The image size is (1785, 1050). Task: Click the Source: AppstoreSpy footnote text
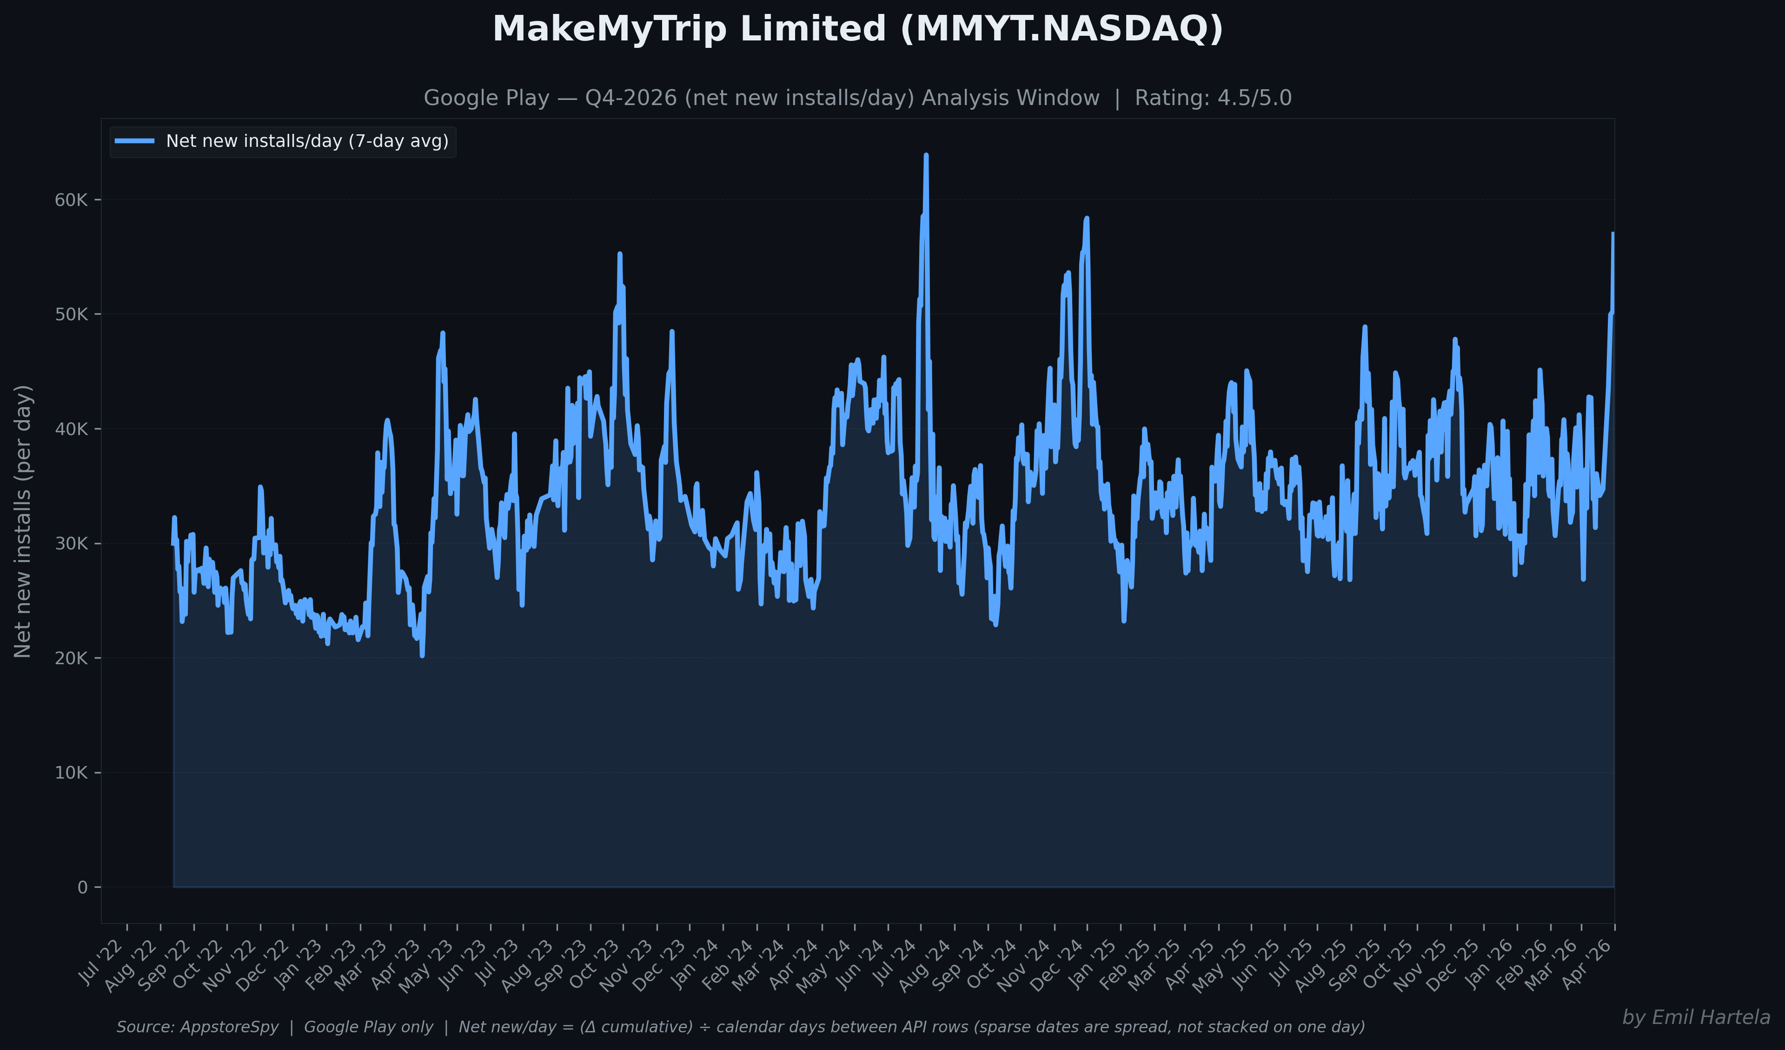click(740, 1027)
